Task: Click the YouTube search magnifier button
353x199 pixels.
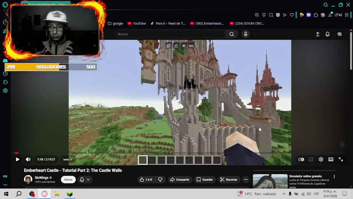Action: pos(232,34)
